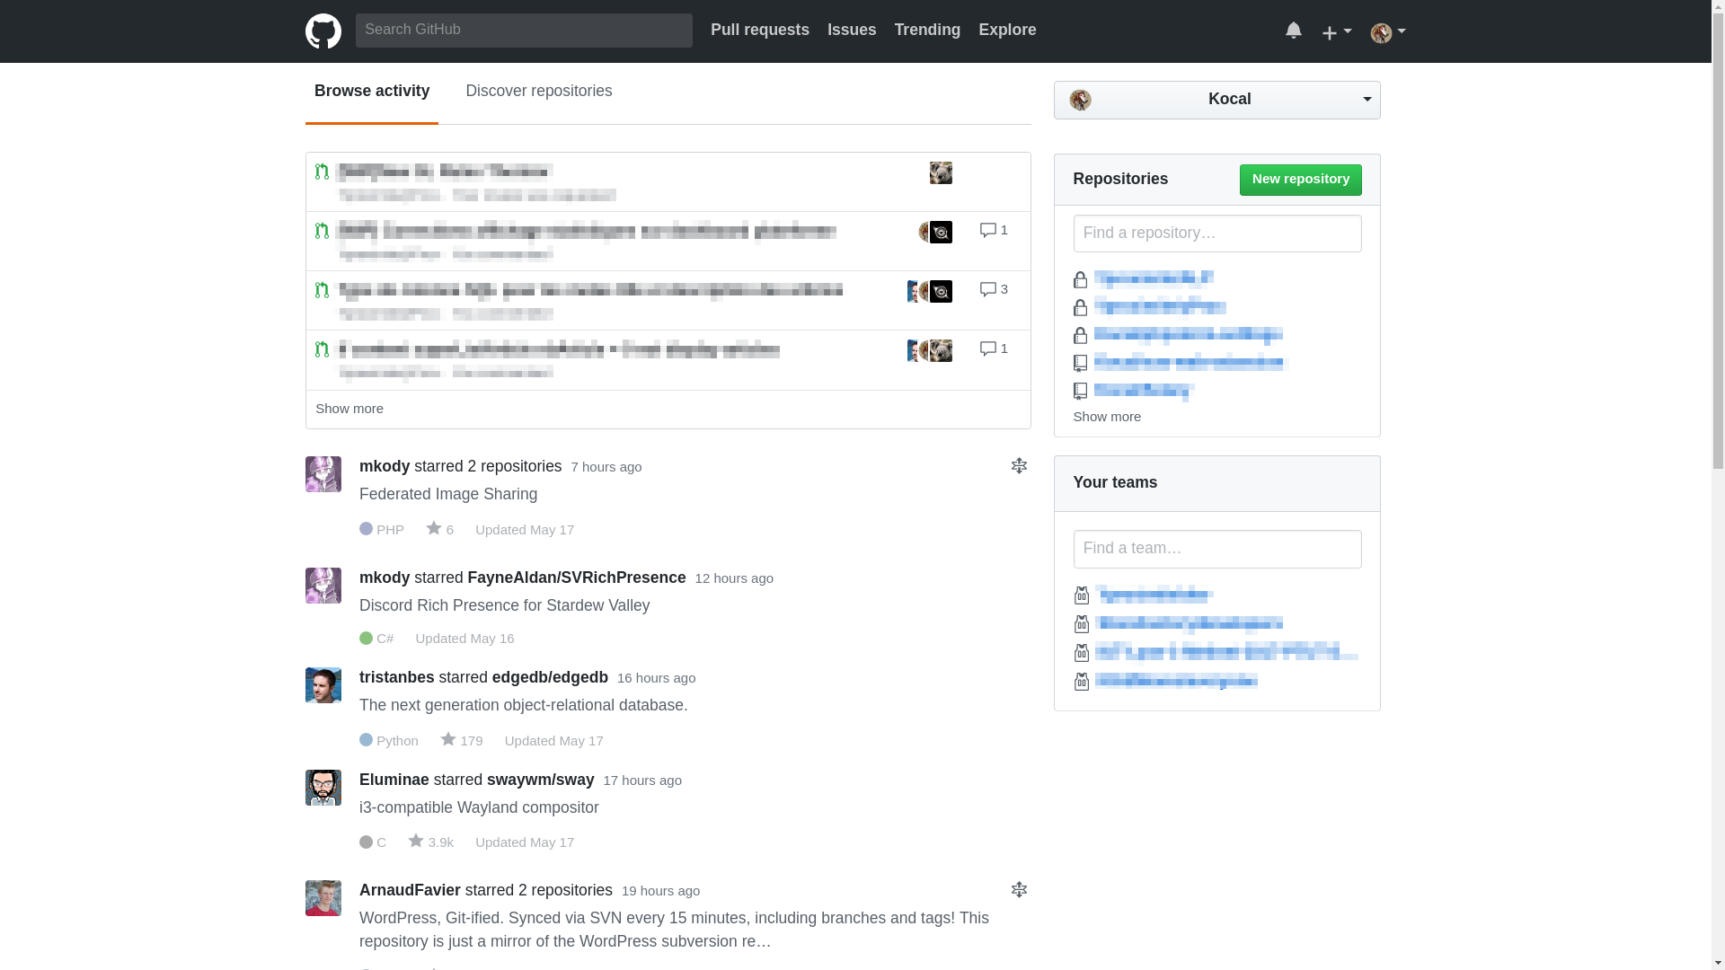Click the first private repository lock icon

point(1081,279)
